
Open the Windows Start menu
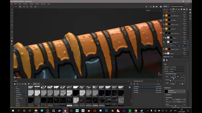13,110
